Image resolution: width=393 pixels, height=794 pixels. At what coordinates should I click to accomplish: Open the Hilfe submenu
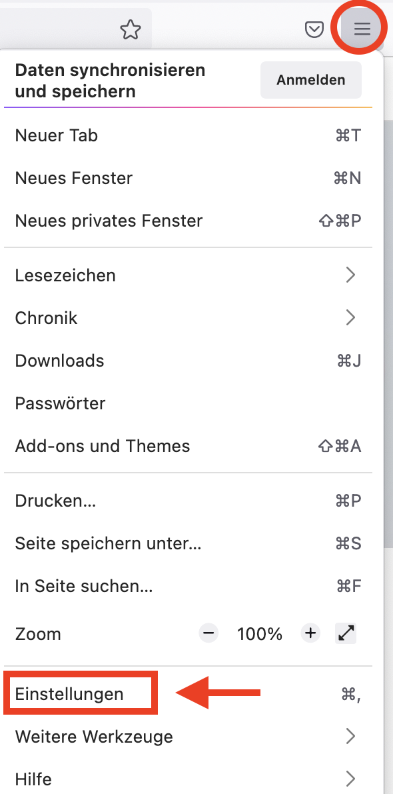[x=188, y=778]
